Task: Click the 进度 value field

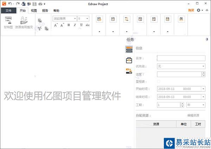Action: tap(179, 74)
